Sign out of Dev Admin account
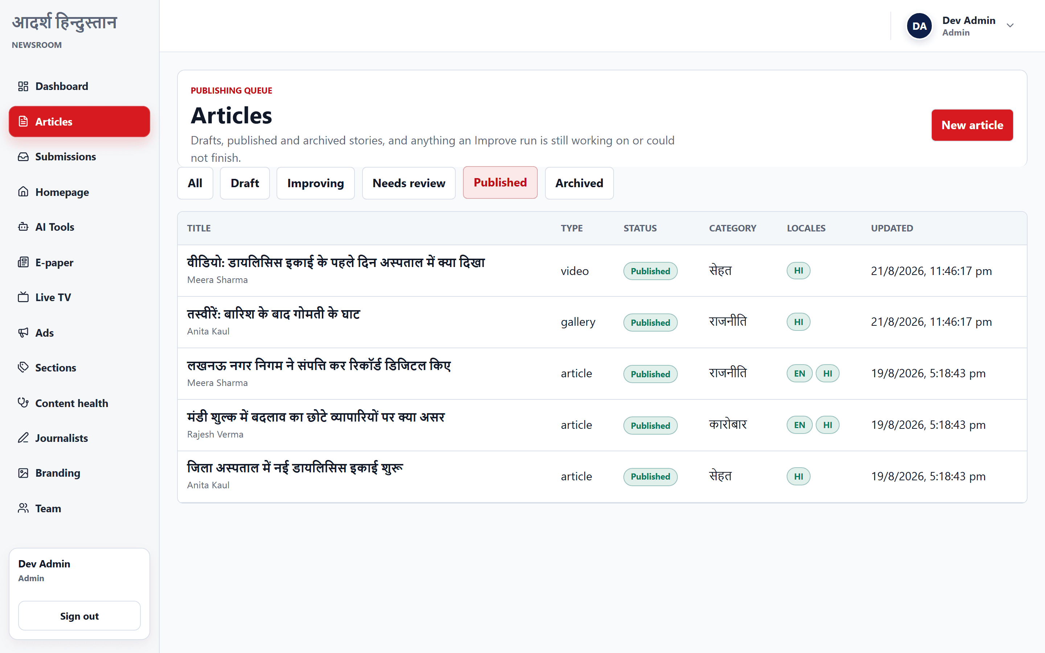 [x=79, y=616]
